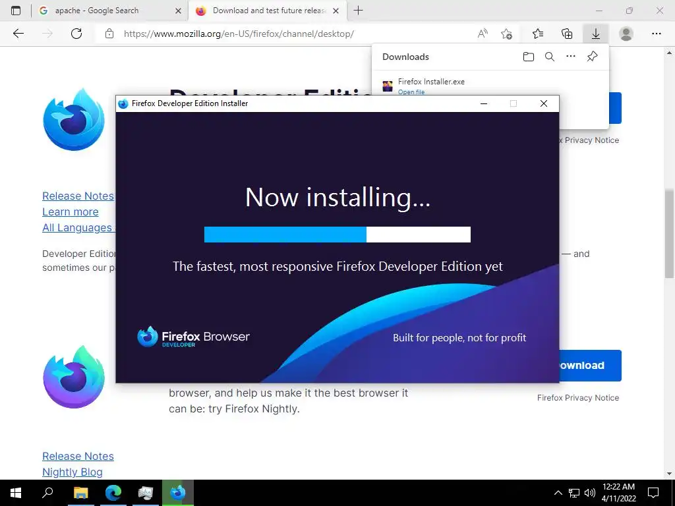This screenshot has height=506, width=675.
Task: Select Firefox installer taskbar icon
Action: [x=178, y=493]
